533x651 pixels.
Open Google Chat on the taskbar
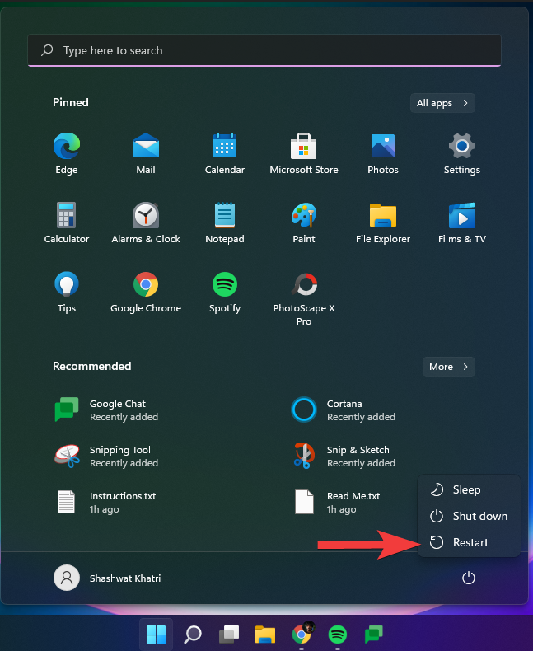tap(374, 635)
